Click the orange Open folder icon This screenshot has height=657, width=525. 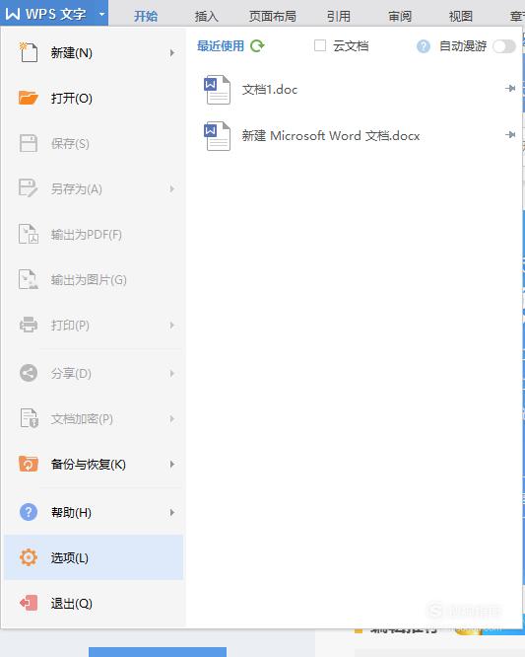(x=28, y=98)
